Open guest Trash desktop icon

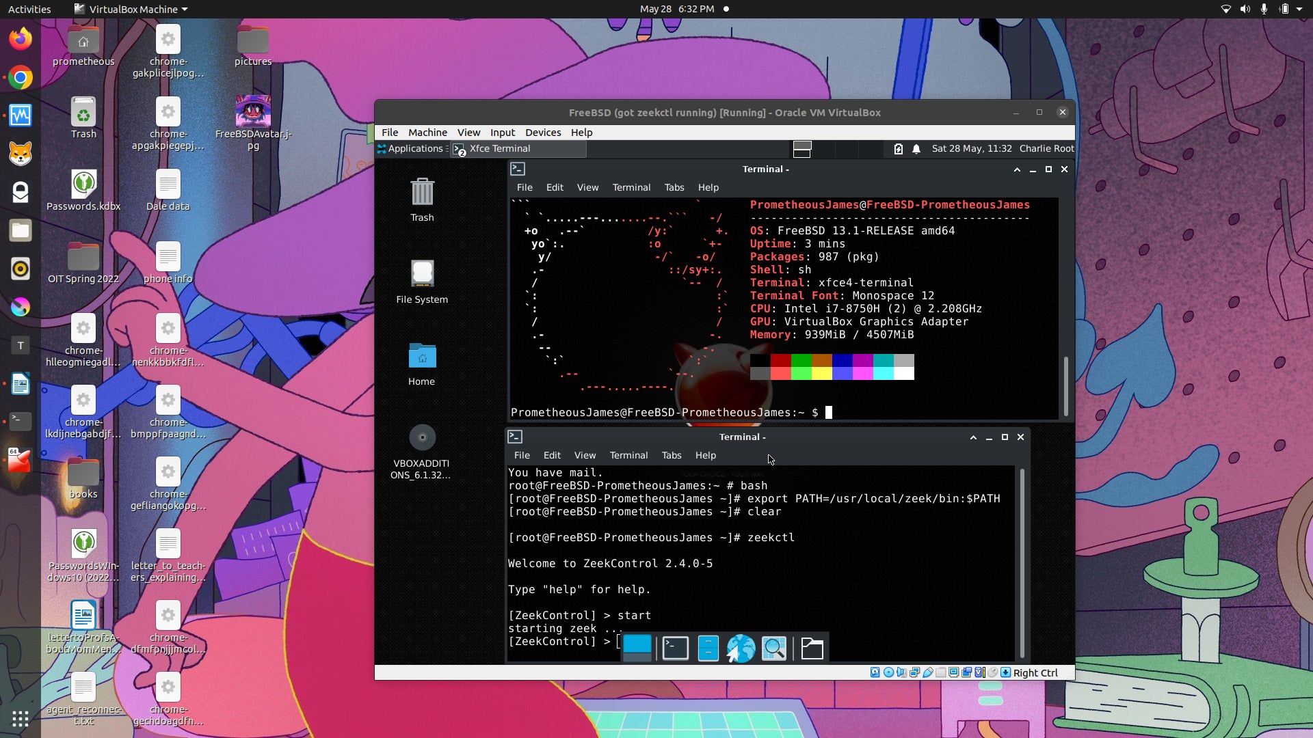click(x=422, y=199)
